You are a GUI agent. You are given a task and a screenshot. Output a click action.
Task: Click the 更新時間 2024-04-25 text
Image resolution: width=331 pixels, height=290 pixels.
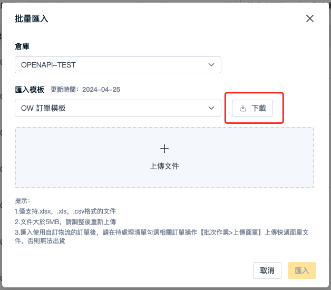click(85, 90)
